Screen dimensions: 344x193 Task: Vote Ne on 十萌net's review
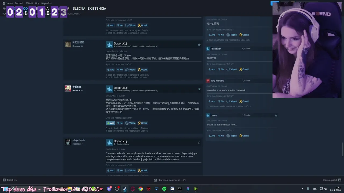120,123
